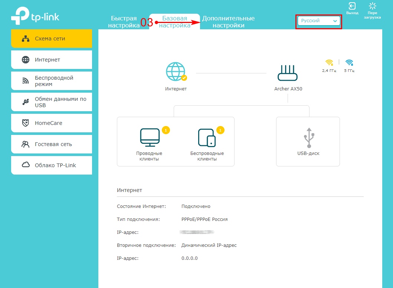Click the TP-Link logo
The width and height of the screenshot is (393, 288).
coord(35,17)
